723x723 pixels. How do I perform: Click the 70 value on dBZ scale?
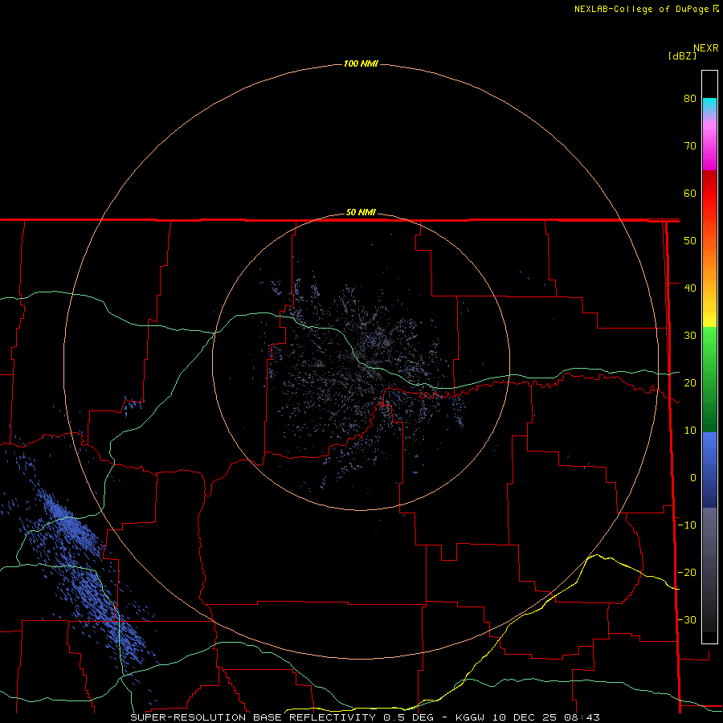click(x=690, y=146)
